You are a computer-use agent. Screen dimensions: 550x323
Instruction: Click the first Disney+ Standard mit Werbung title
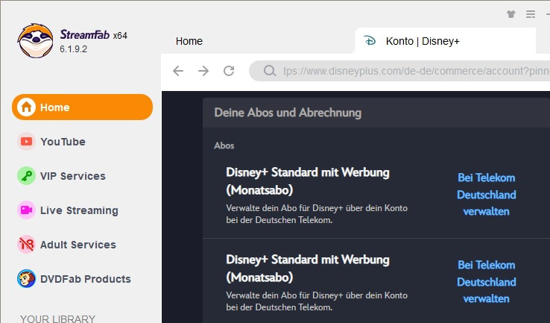tap(308, 181)
